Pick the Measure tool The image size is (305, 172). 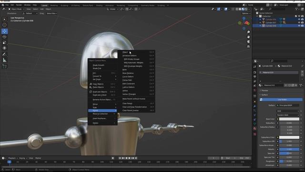(x=4, y=60)
